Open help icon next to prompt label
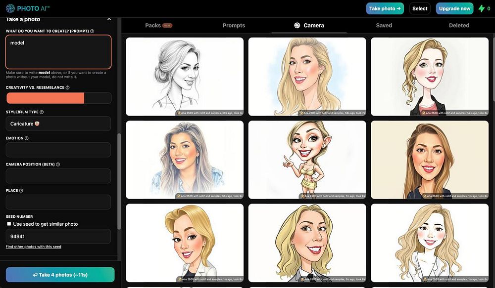 pos(92,31)
